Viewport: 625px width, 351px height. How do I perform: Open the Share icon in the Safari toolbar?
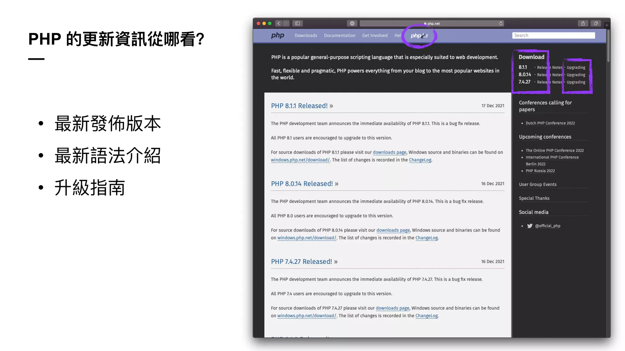tap(583, 23)
